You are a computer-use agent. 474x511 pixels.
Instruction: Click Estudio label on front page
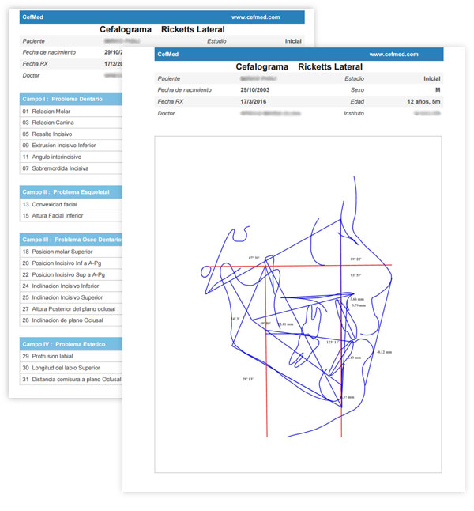[x=354, y=78]
